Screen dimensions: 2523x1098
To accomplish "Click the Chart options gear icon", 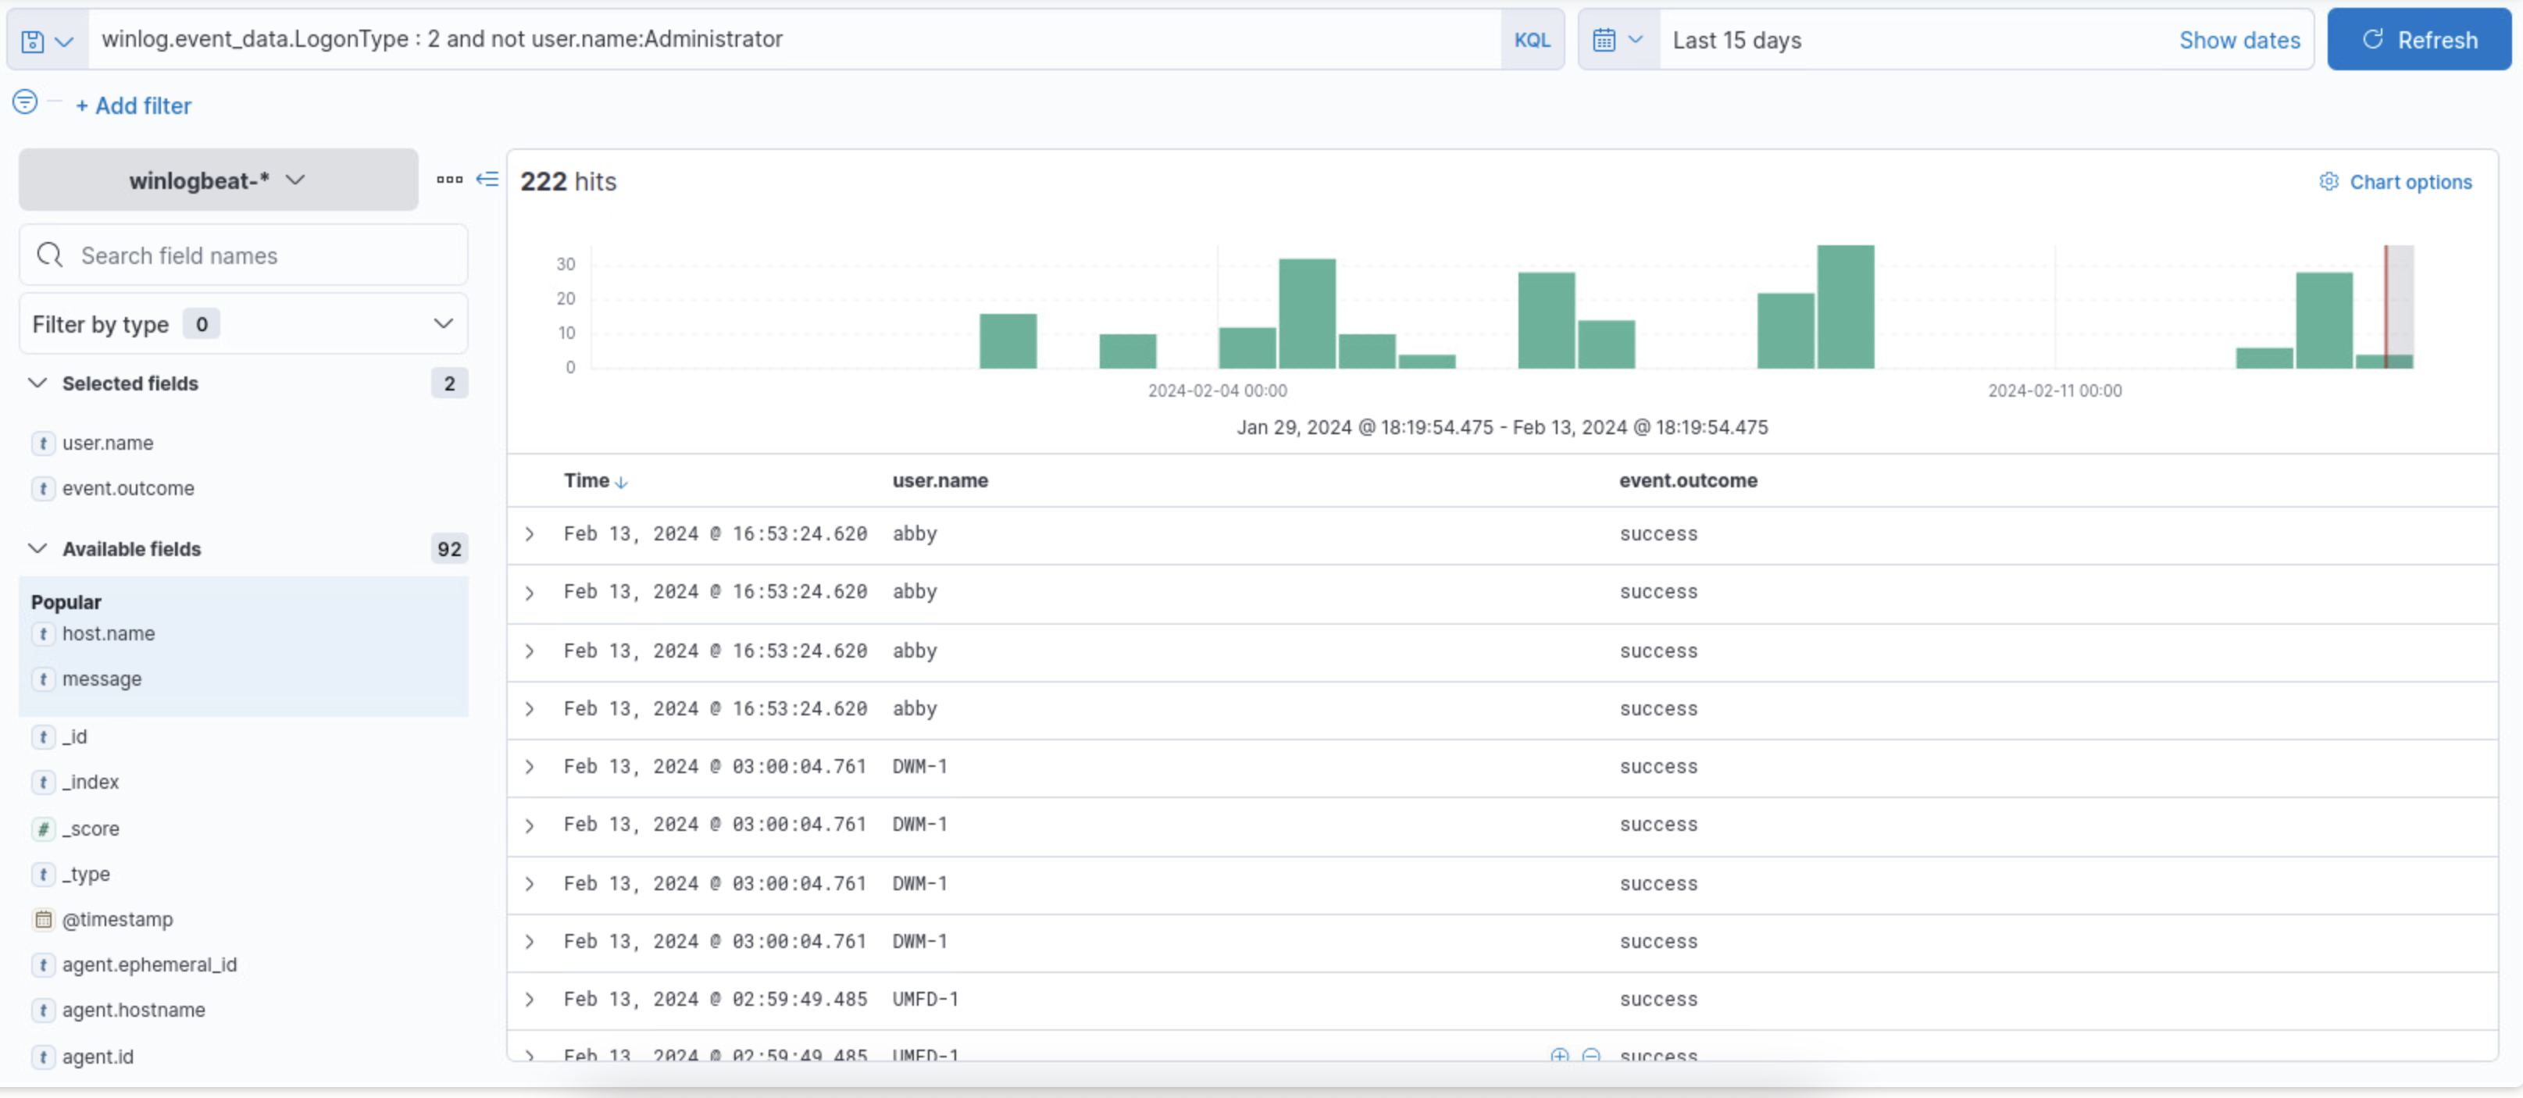I will 2329,182.
